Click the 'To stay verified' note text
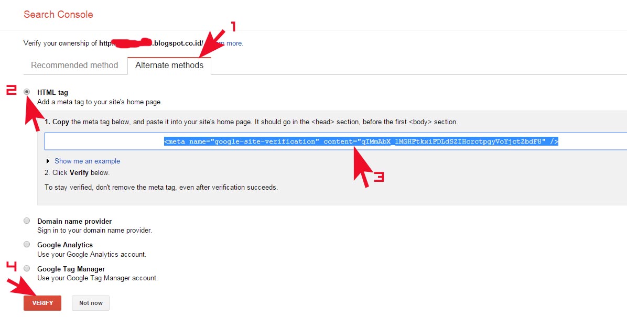 click(x=161, y=187)
